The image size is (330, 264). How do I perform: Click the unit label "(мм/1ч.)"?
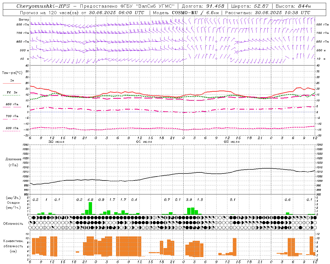click(13, 208)
